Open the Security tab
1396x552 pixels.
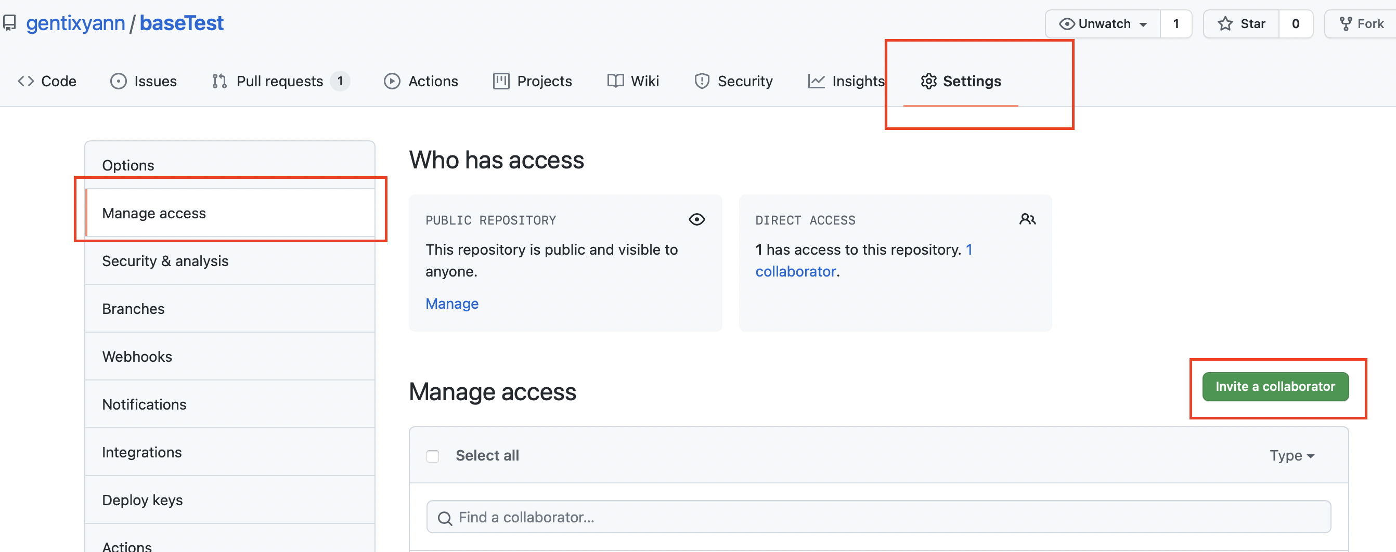tap(734, 81)
